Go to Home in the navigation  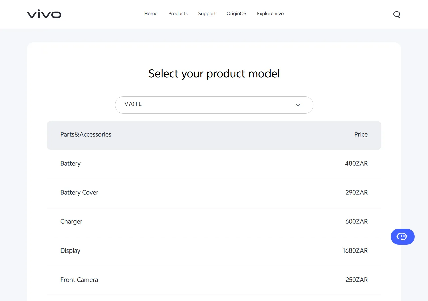coord(151,14)
